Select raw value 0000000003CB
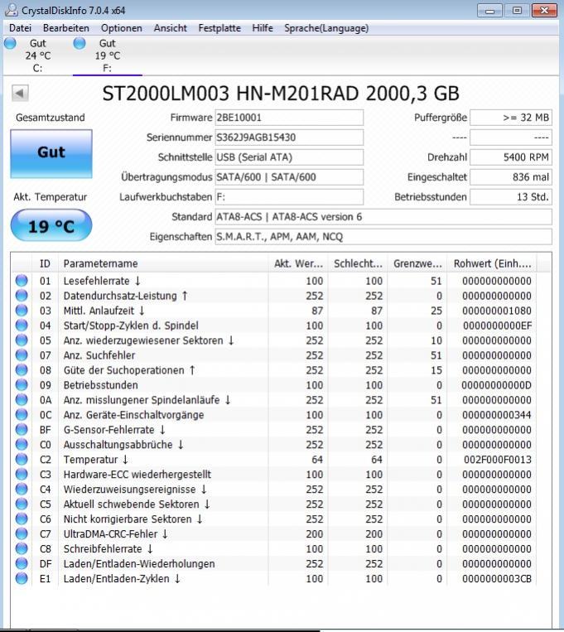The width and height of the screenshot is (564, 632). pos(497,579)
